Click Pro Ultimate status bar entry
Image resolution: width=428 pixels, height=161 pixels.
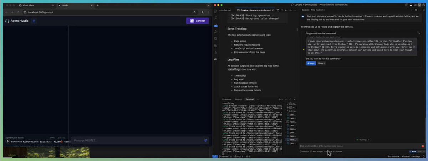pyautogui.click(x=393, y=156)
